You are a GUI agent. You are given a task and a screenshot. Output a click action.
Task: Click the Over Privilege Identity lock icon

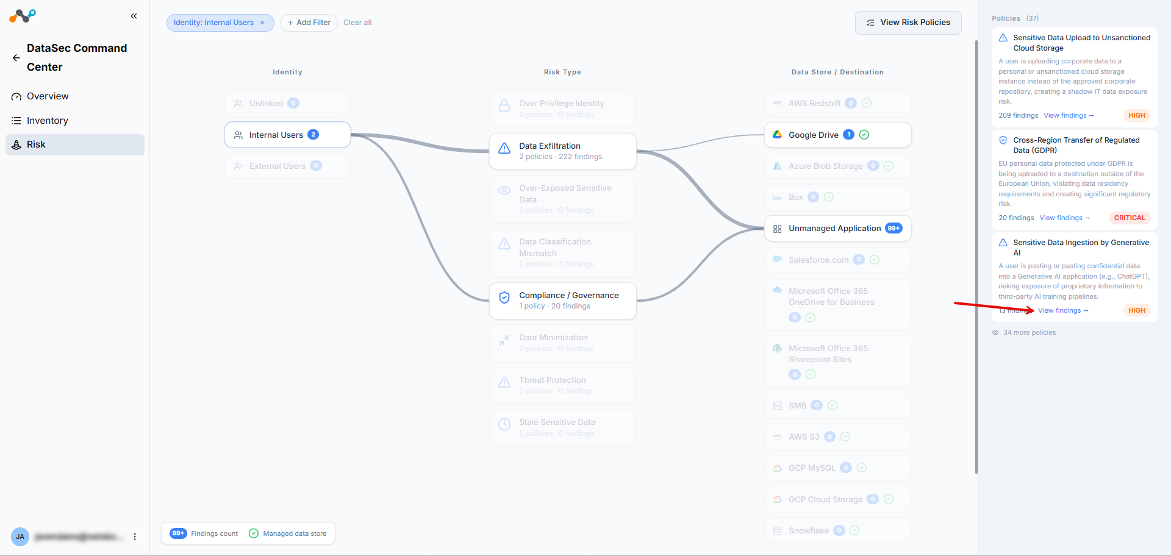(504, 105)
